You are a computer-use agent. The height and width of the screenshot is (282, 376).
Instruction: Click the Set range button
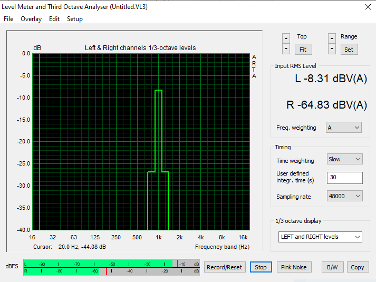pos(349,49)
